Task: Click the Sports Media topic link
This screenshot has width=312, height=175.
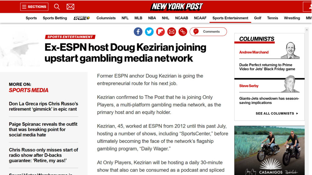Action: [29, 90]
